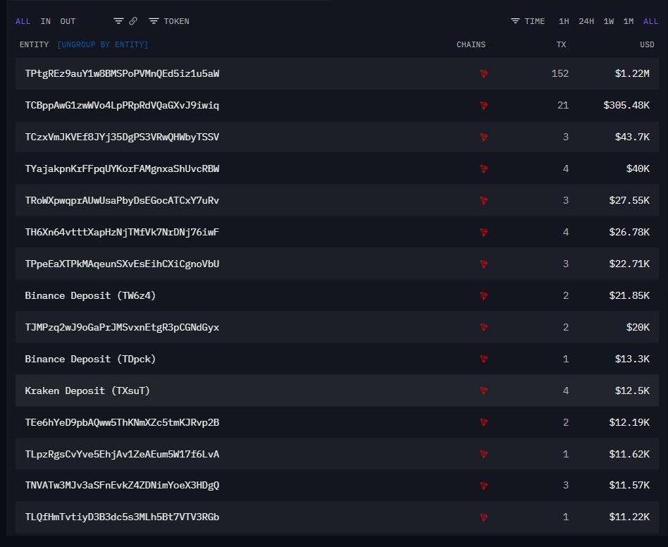This screenshot has width=668, height=547.
Task: Click the 152 transaction count
Action: click(x=559, y=74)
